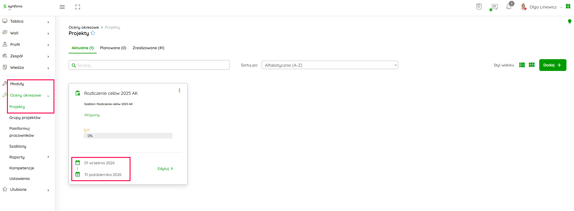Open Grupy projektów in sidebar
Screen dimensions: 574x211
pyautogui.click(x=25, y=118)
